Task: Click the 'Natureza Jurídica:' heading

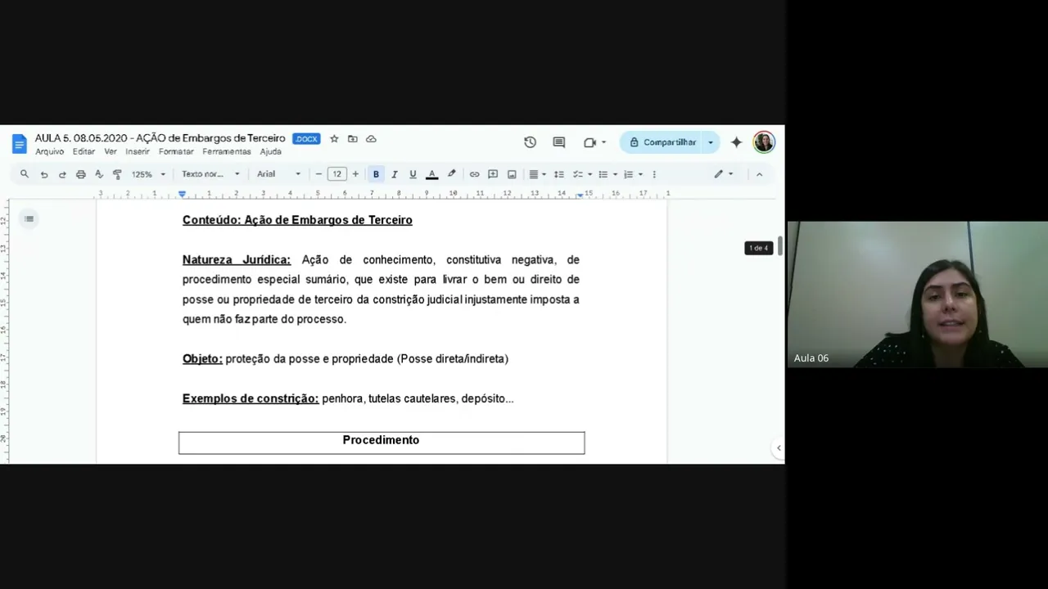Action: click(x=237, y=260)
